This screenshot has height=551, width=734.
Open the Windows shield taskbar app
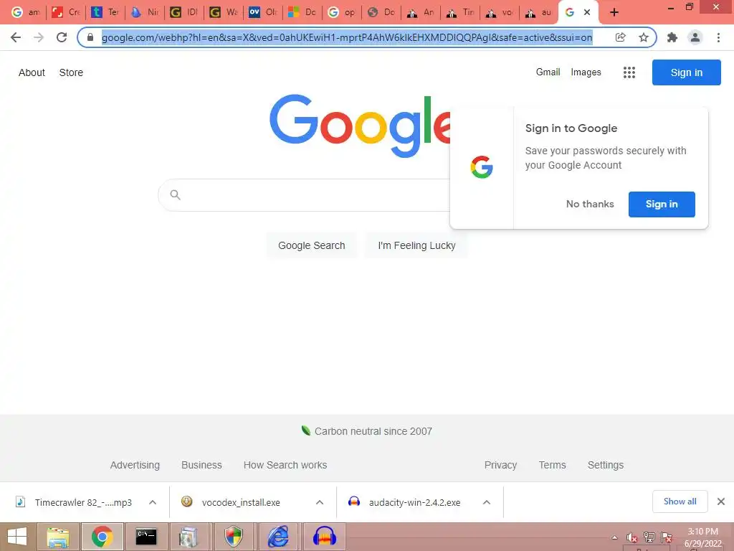tap(234, 537)
